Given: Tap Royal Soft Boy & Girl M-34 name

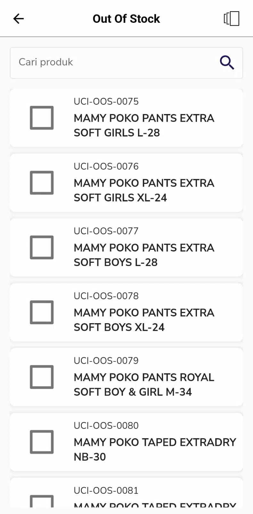Looking at the screenshot, I should [x=144, y=385].
